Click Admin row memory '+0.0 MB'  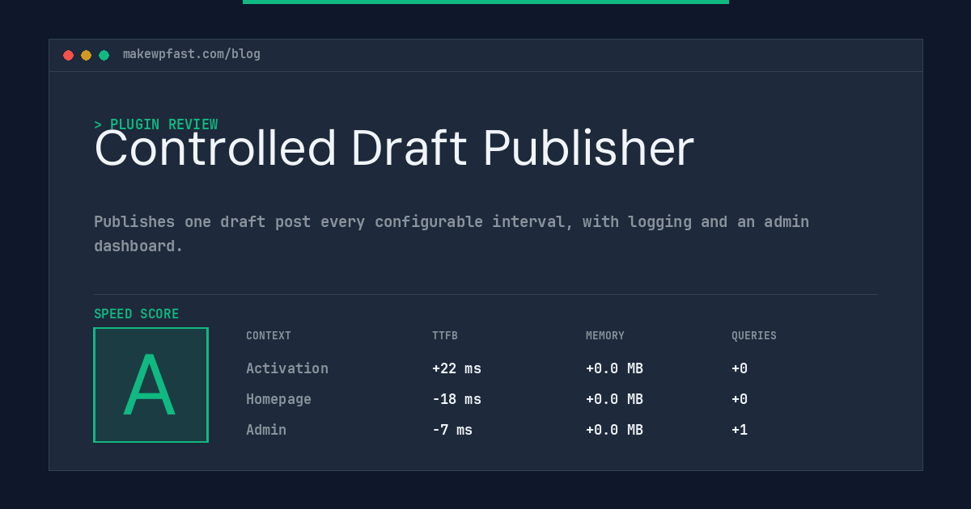pos(614,430)
